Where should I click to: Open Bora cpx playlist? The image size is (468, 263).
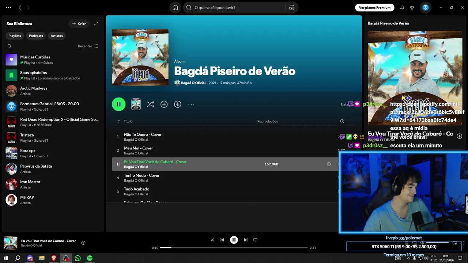(53, 153)
